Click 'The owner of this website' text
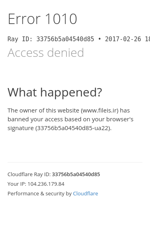This screenshot has height=251, width=150. [43, 110]
